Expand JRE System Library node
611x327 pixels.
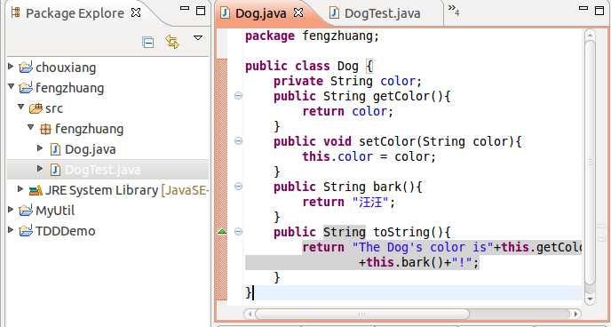(x=20, y=189)
